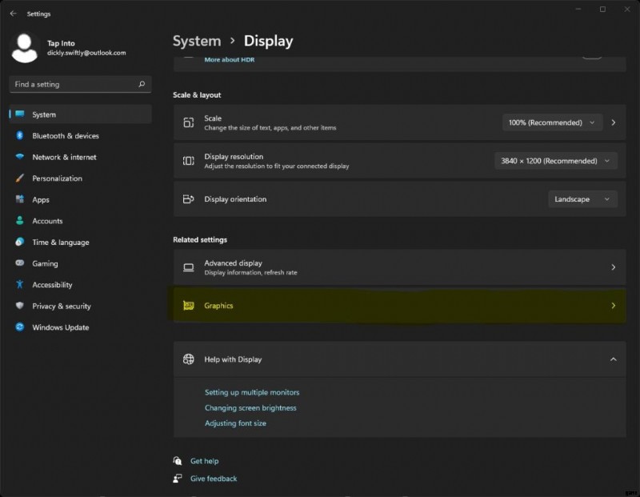The image size is (640, 497).
Task: Collapse the Help with Display section
Action: point(613,359)
